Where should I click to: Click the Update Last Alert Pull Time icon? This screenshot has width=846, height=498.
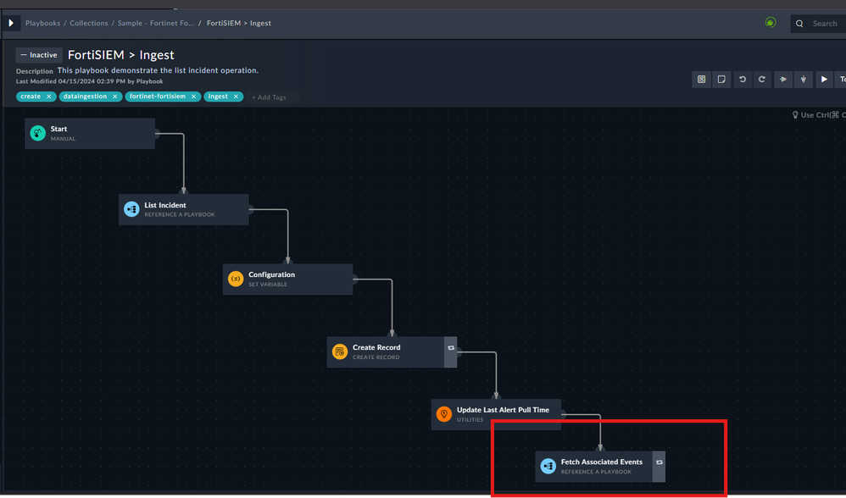click(x=444, y=414)
